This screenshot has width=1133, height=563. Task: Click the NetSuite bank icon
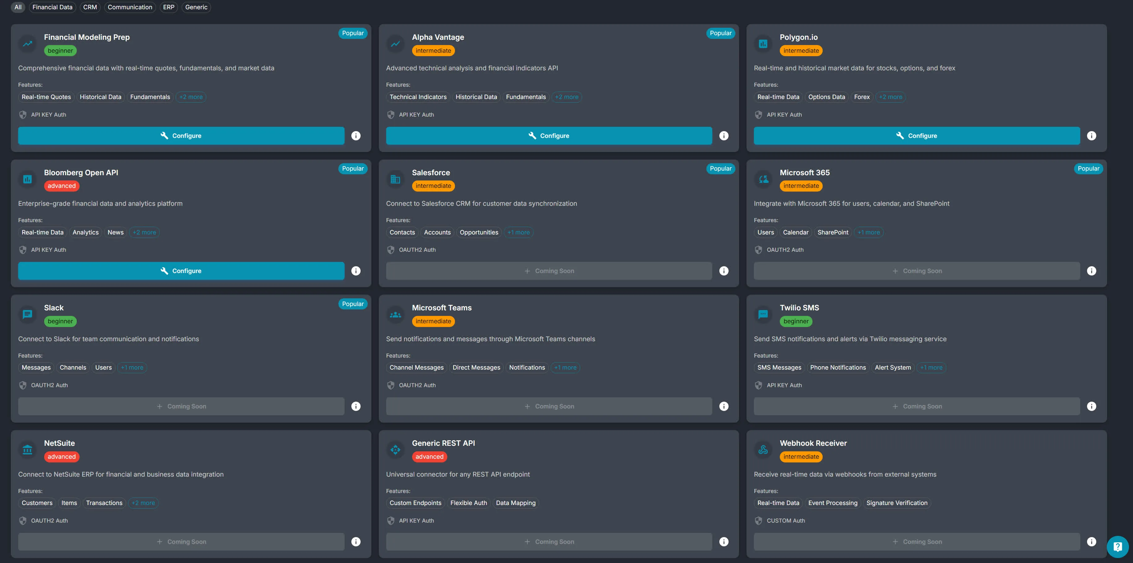pos(27,449)
